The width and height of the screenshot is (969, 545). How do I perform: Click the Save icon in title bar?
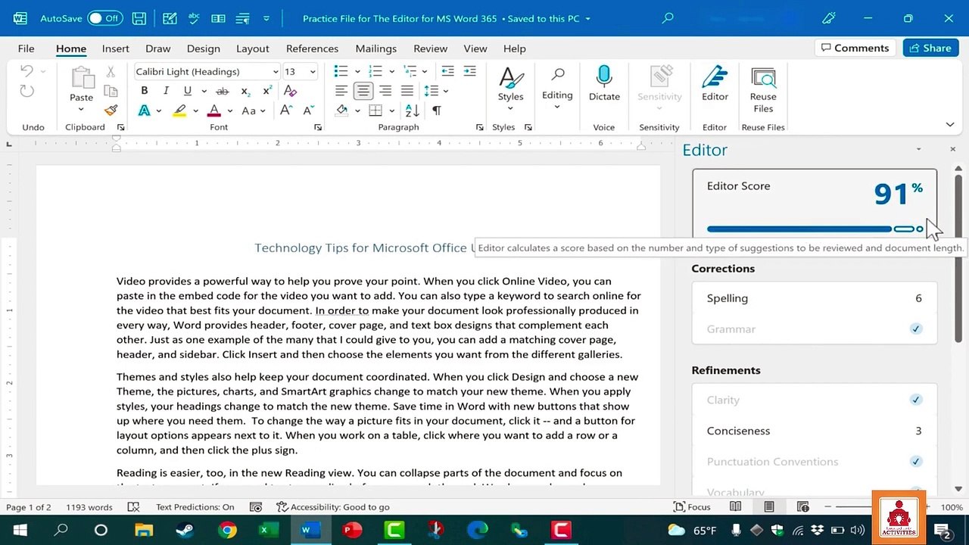(x=139, y=18)
